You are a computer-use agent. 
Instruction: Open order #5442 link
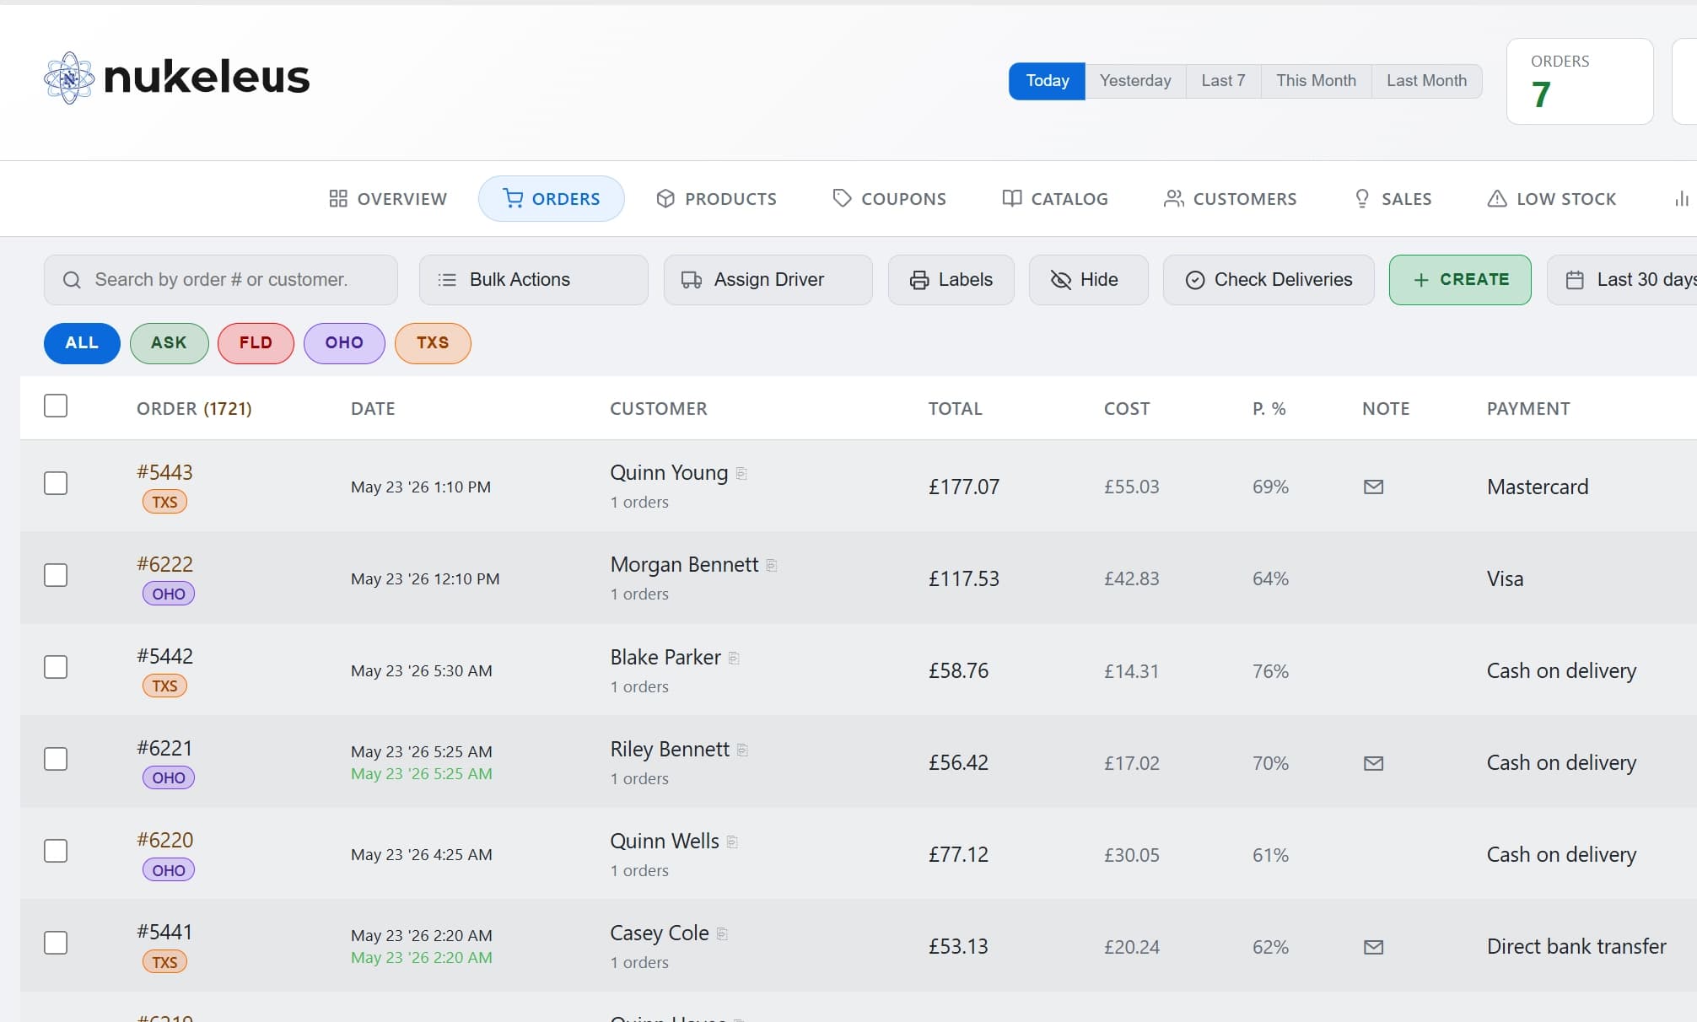pyautogui.click(x=164, y=656)
